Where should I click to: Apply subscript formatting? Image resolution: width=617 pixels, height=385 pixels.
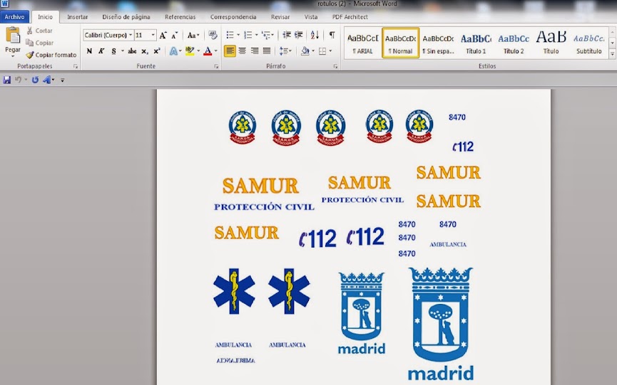145,51
